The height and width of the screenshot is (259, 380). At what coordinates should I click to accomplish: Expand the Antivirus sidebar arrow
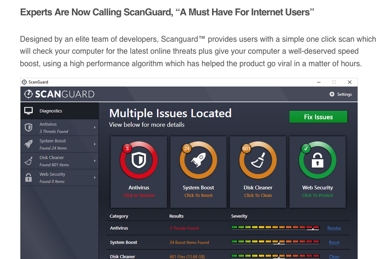pos(95,128)
